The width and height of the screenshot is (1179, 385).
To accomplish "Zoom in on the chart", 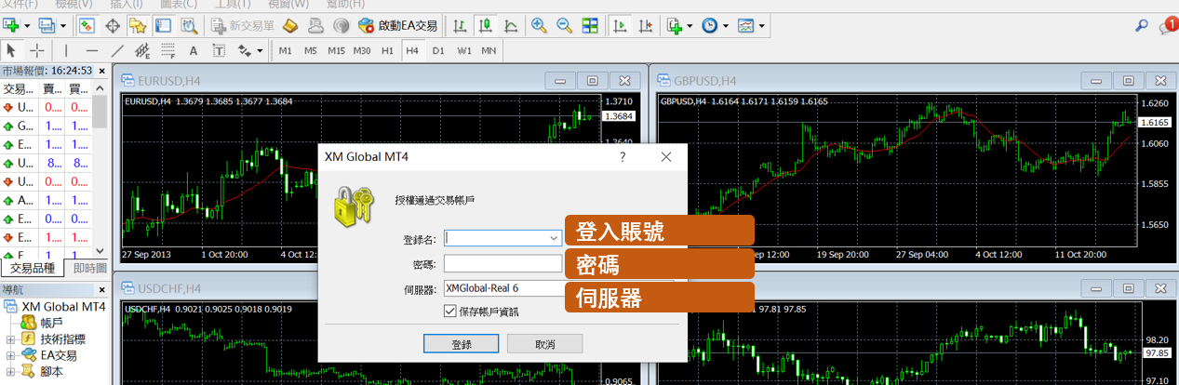I will [539, 26].
